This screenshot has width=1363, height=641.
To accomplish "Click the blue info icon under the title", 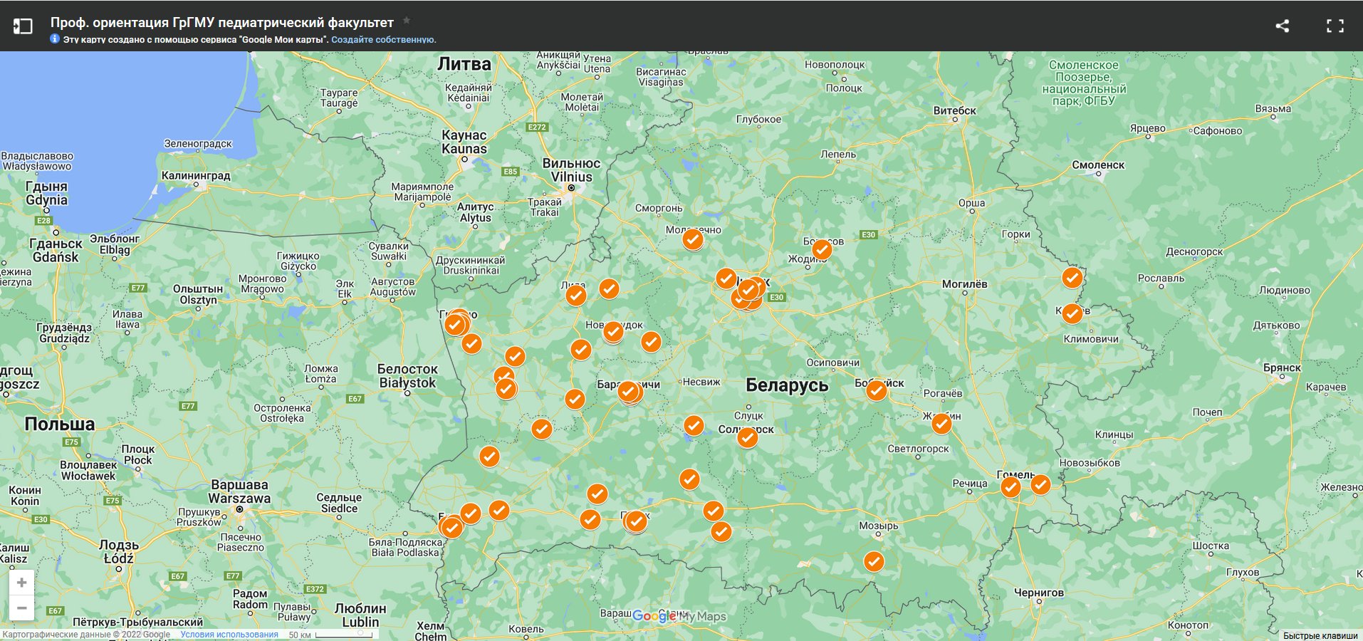I will pos(55,39).
